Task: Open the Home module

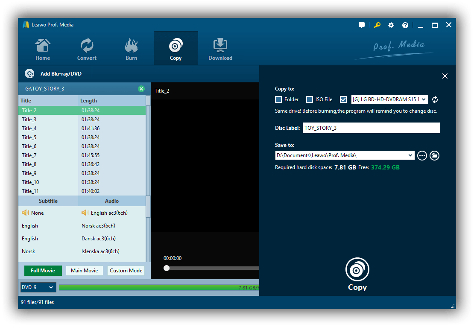Action: (43, 49)
